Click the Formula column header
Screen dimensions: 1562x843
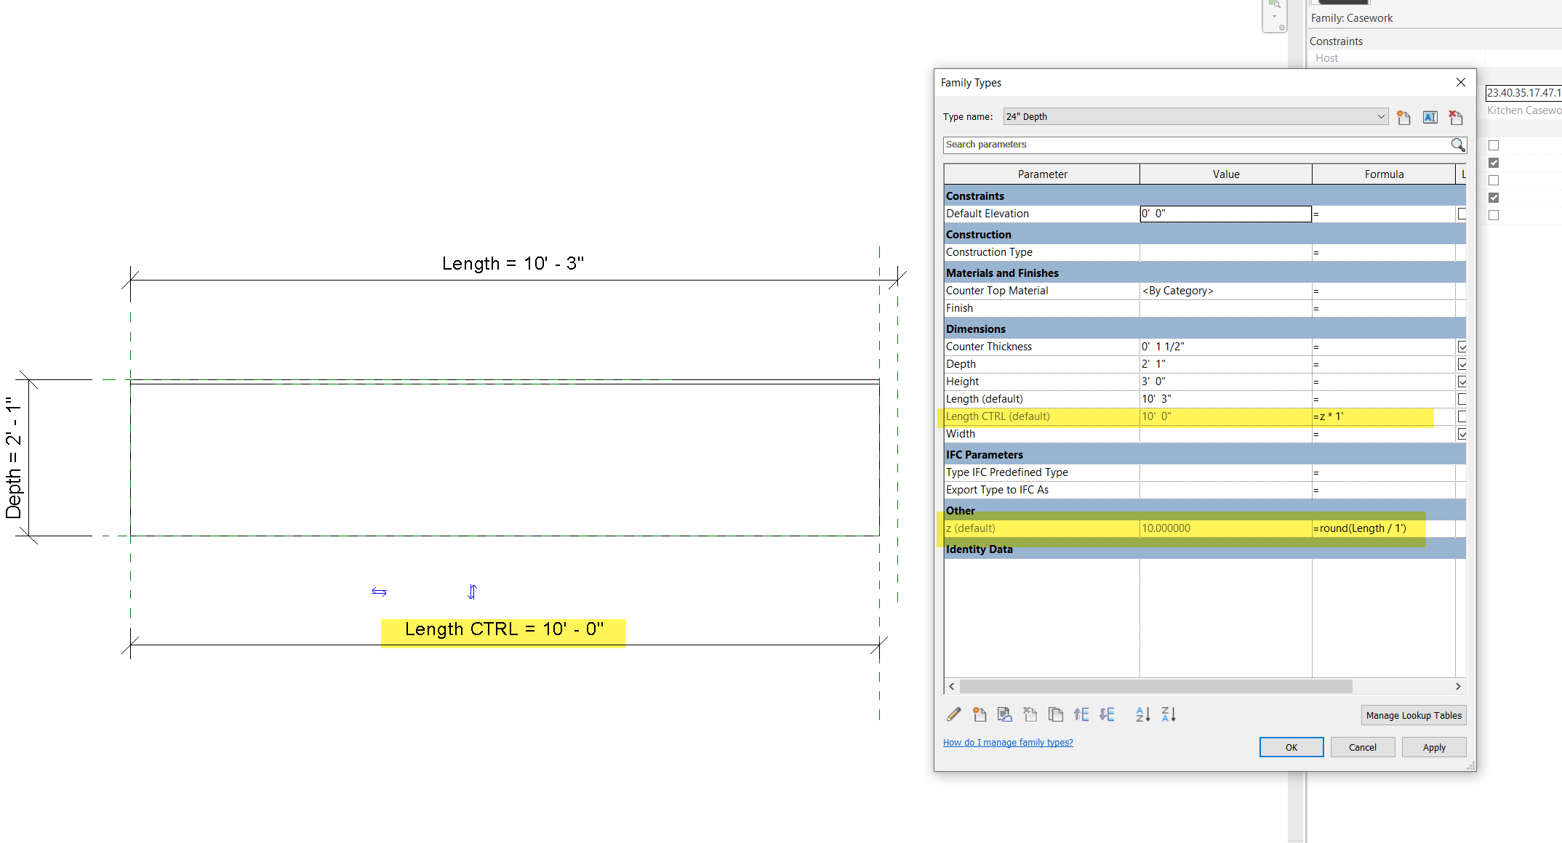coord(1383,174)
